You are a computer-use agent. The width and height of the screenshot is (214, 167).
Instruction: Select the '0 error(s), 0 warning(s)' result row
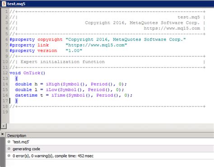pyautogui.click(x=110, y=156)
